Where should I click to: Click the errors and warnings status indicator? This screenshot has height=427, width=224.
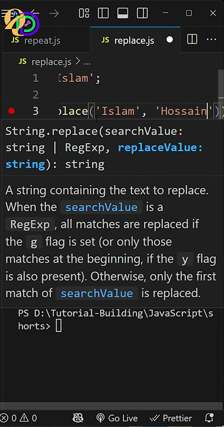point(18,418)
